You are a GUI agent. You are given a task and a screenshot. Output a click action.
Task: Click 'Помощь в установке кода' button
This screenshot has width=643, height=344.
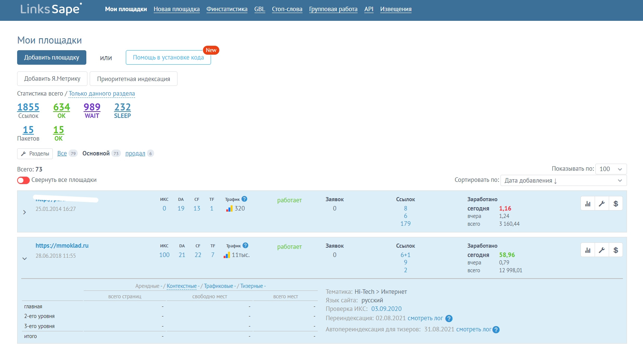click(x=168, y=58)
